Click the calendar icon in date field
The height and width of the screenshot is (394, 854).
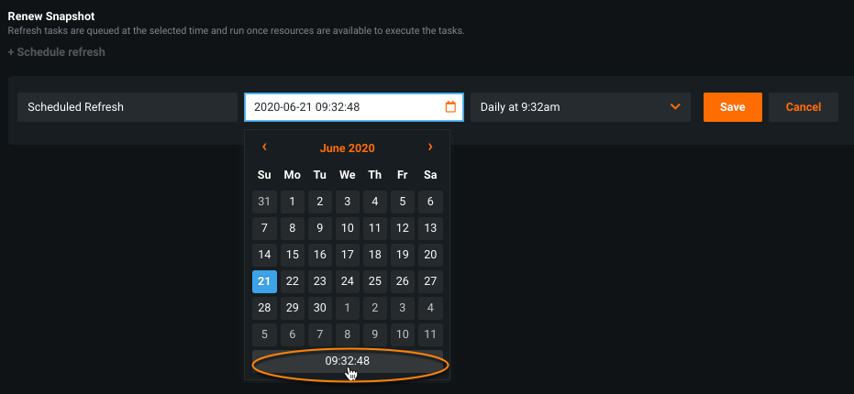[450, 107]
